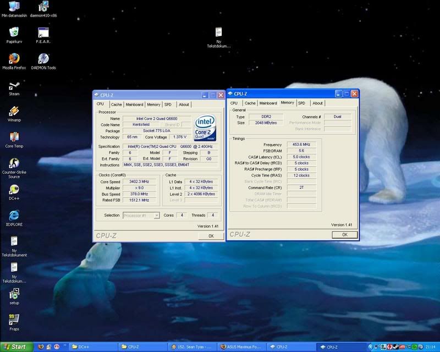The width and height of the screenshot is (440, 352).
Task: Launch the Steam desktop shortcut
Action: (14, 88)
